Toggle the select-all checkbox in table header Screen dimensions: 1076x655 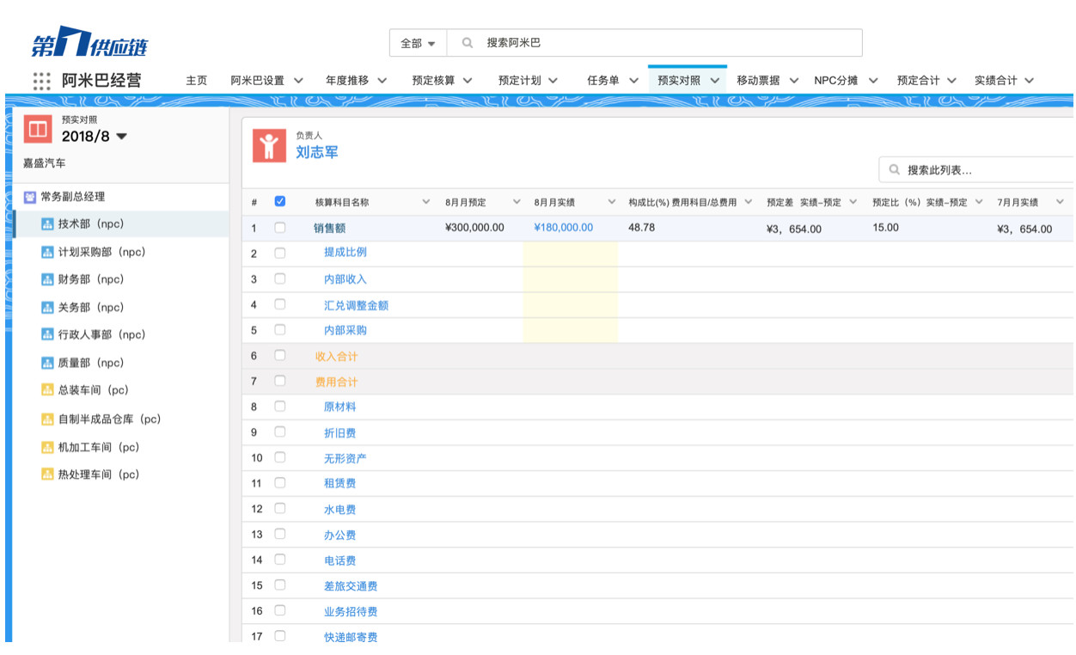click(x=279, y=202)
